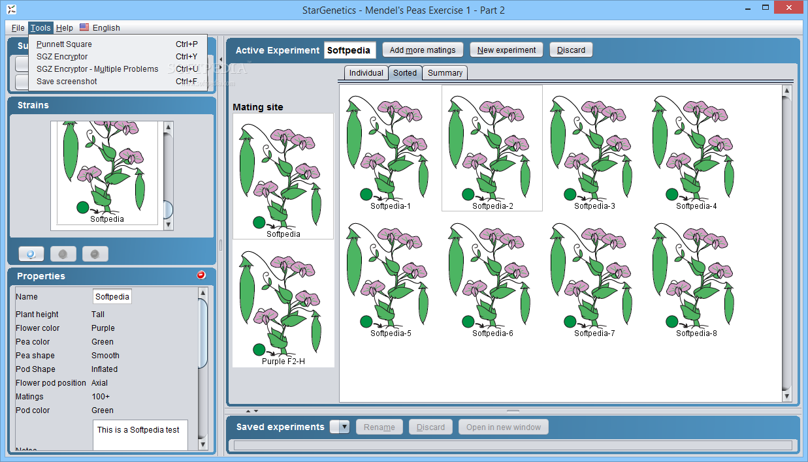
Task: Click the 'Tall' plant height value
Action: (x=98, y=315)
